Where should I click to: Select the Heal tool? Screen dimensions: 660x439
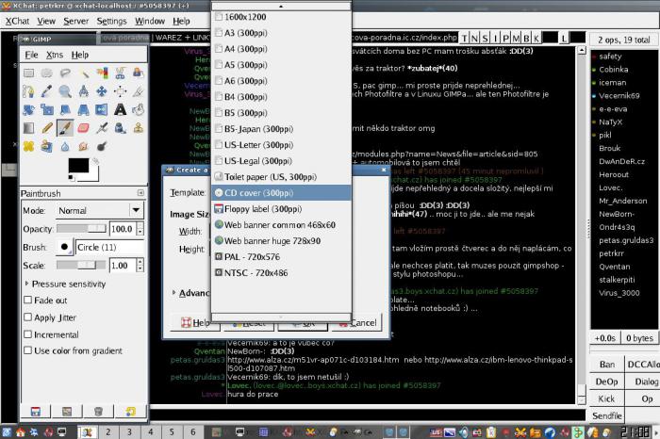[x=28, y=146]
